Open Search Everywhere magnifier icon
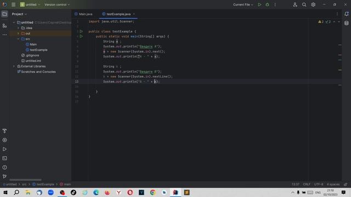 pos(304,5)
